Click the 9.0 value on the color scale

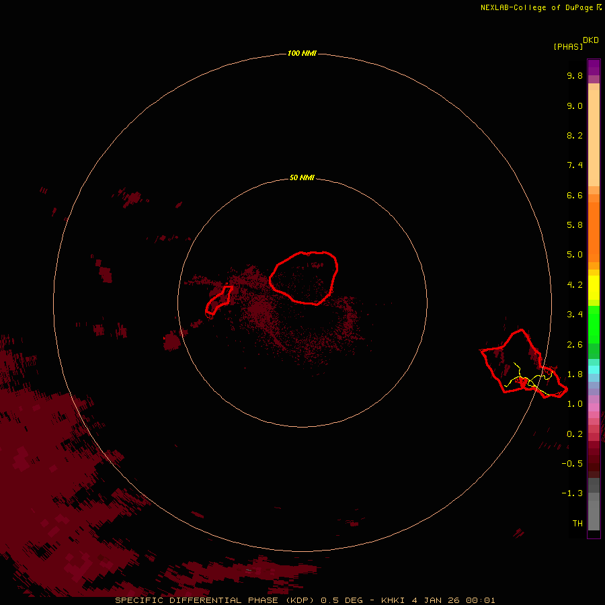tap(575, 106)
